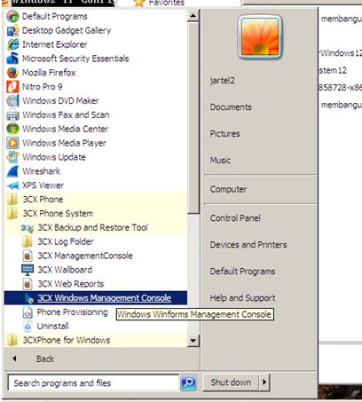This screenshot has width=362, height=402.
Task: Click the Windows Media Player icon
Action: click(x=12, y=143)
